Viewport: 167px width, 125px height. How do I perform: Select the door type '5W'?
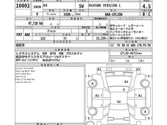(82, 6)
